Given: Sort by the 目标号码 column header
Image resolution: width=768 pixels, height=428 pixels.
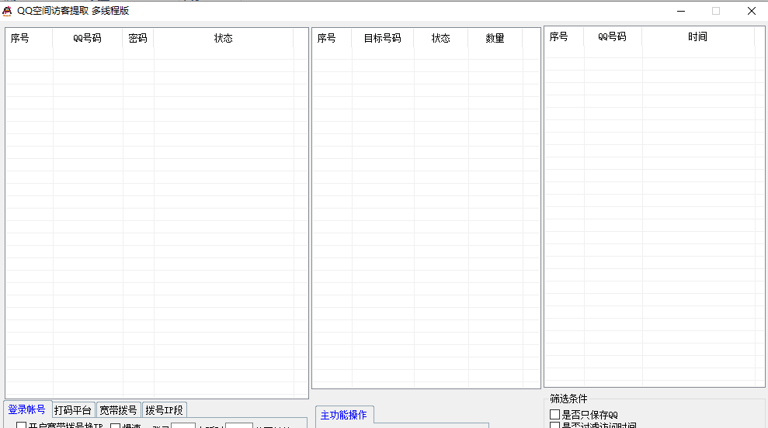Looking at the screenshot, I should (382, 38).
